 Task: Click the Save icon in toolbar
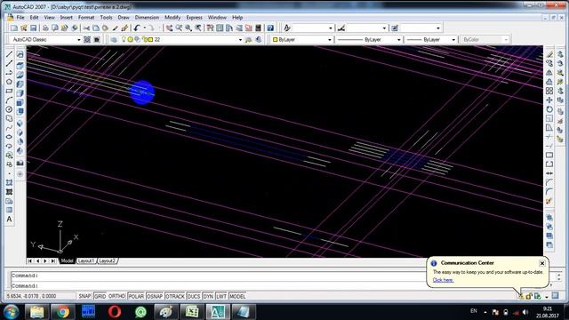(34, 28)
